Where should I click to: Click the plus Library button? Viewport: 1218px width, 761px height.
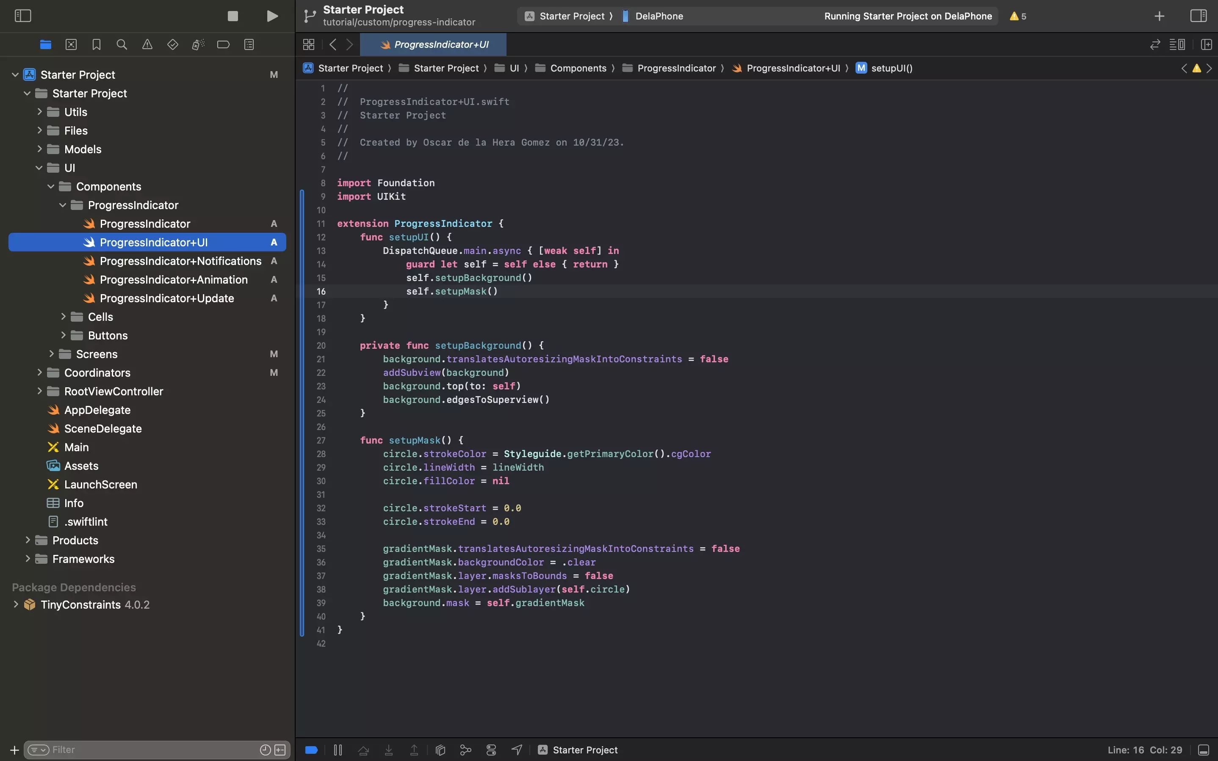(1159, 16)
